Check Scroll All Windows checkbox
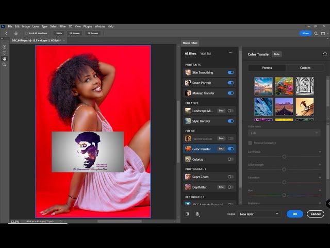This screenshot has width=330, height=248. tap(26, 33)
